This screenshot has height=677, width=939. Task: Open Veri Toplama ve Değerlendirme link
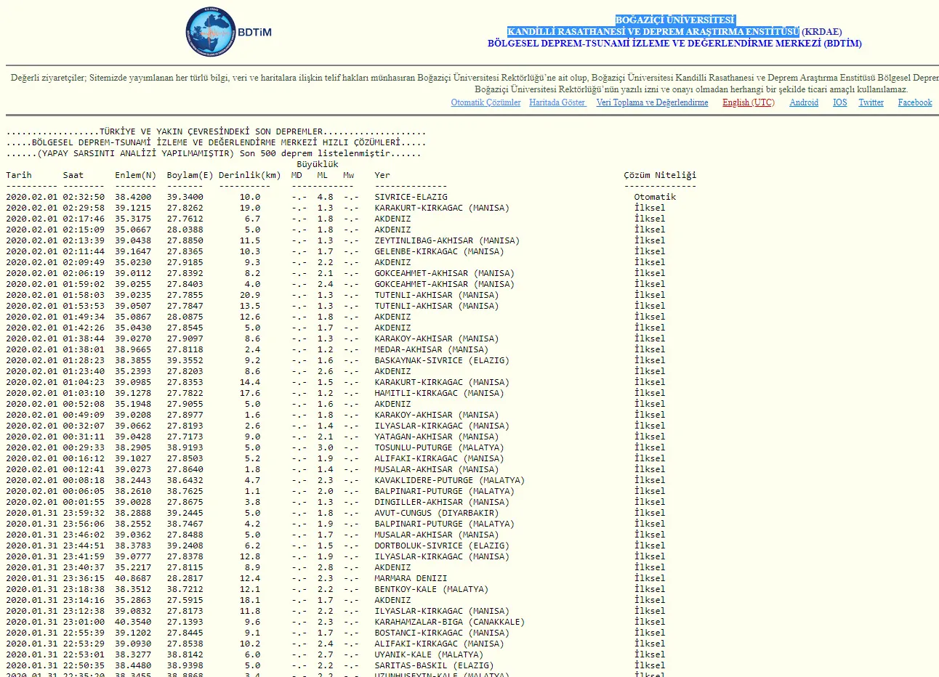coord(652,102)
